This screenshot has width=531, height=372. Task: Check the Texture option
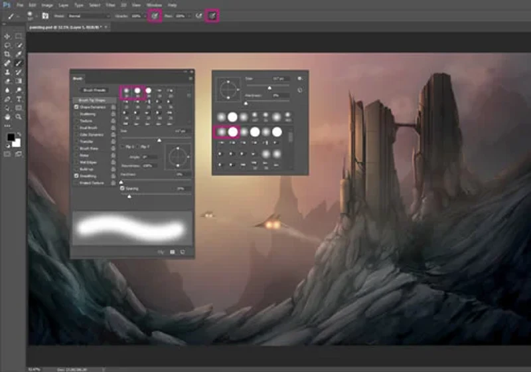76,121
